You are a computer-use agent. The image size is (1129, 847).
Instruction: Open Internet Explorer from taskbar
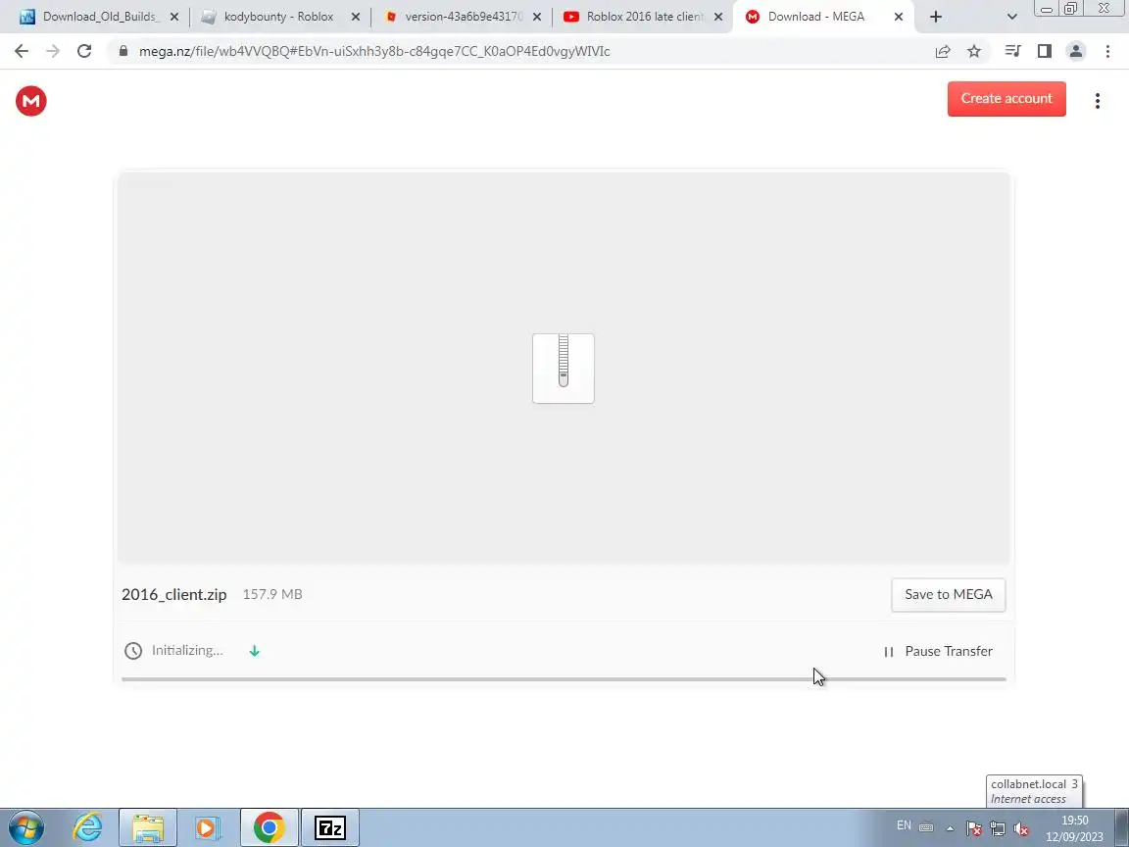tap(87, 827)
